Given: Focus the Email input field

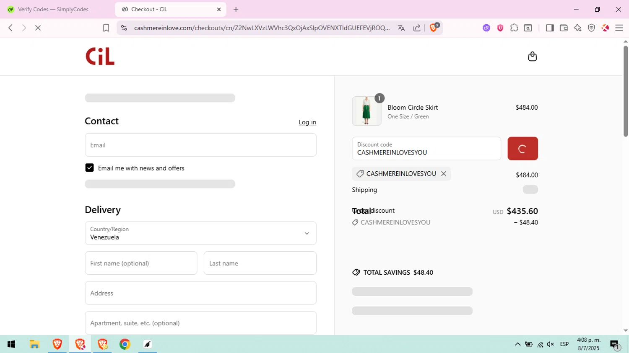Looking at the screenshot, I should [200, 145].
